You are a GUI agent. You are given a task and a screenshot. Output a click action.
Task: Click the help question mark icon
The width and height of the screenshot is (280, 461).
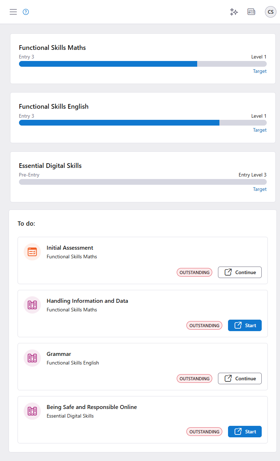[26, 12]
